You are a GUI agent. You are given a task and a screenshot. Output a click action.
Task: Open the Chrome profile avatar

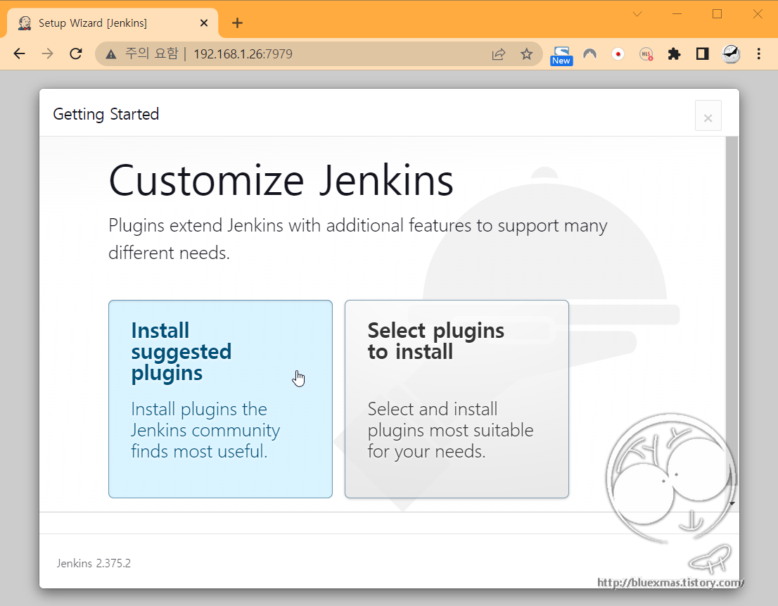click(731, 53)
